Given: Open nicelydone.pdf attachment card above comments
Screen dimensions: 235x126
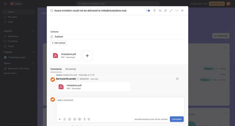Looking at the screenshot, I should 66,56.
